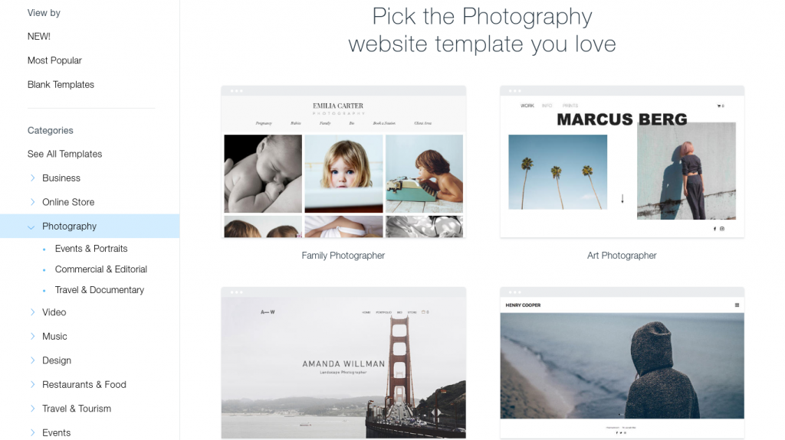This screenshot has width=785, height=440.
Task: Expand the Video category chevron
Action: tap(32, 312)
